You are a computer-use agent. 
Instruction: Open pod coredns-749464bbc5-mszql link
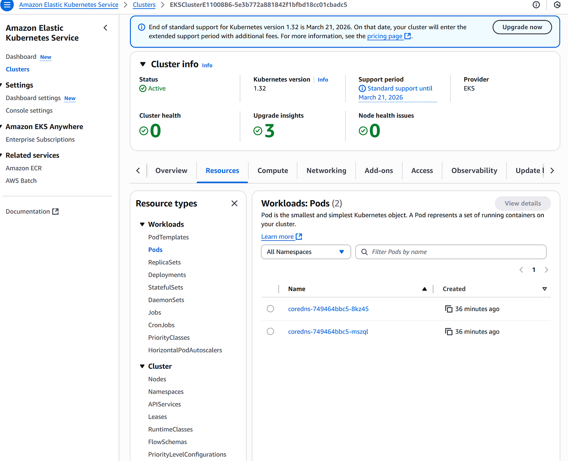coord(328,332)
